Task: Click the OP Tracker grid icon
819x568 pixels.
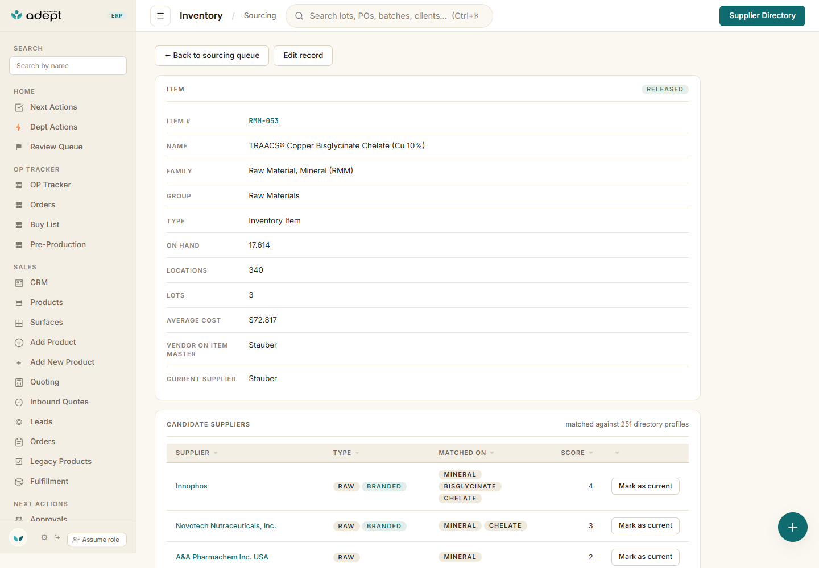Action: (19, 185)
